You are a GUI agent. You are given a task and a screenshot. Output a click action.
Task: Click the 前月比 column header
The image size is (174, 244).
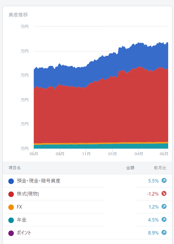160,168
